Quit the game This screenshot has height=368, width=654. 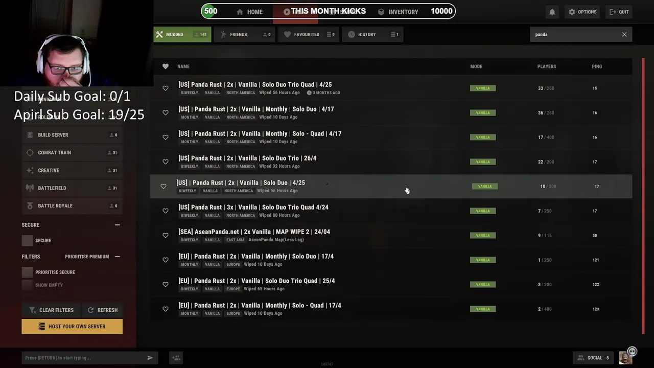619,12
